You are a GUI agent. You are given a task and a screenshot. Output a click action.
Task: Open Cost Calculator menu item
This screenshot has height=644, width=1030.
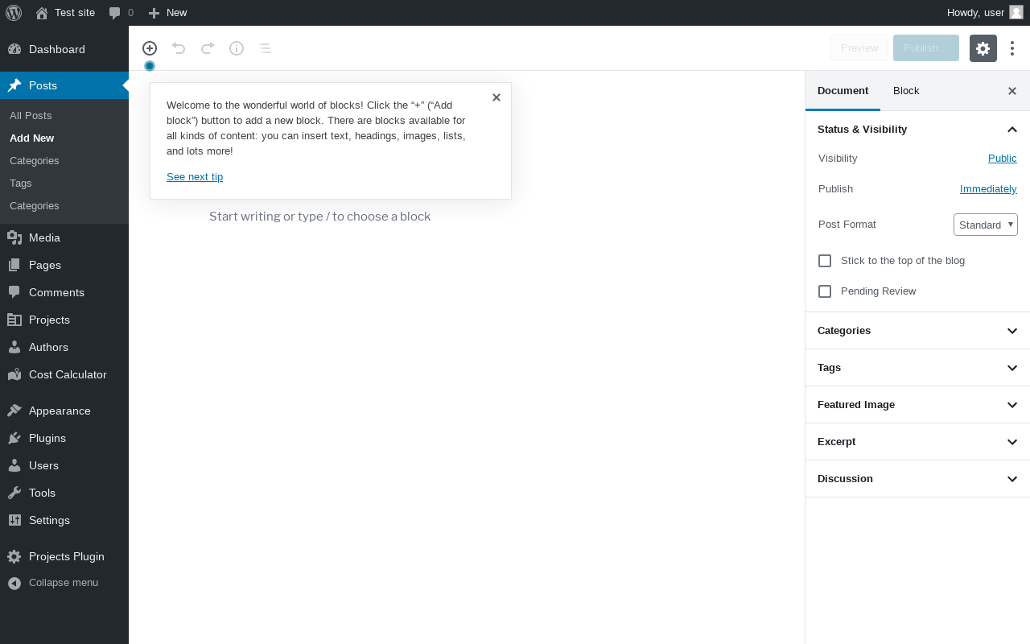point(64,374)
